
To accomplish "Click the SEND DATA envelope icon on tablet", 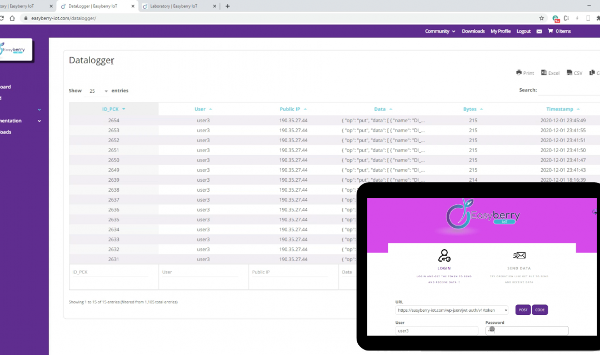I will [519, 255].
